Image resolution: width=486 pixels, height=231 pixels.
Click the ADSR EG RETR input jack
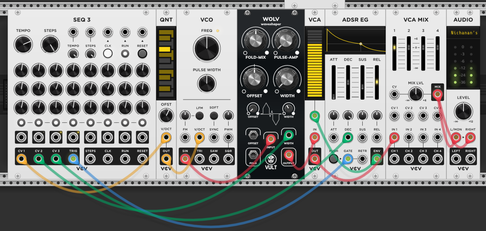(x=362, y=159)
